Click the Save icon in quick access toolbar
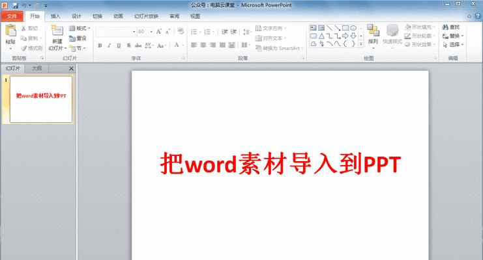The image size is (483, 260). point(16,6)
